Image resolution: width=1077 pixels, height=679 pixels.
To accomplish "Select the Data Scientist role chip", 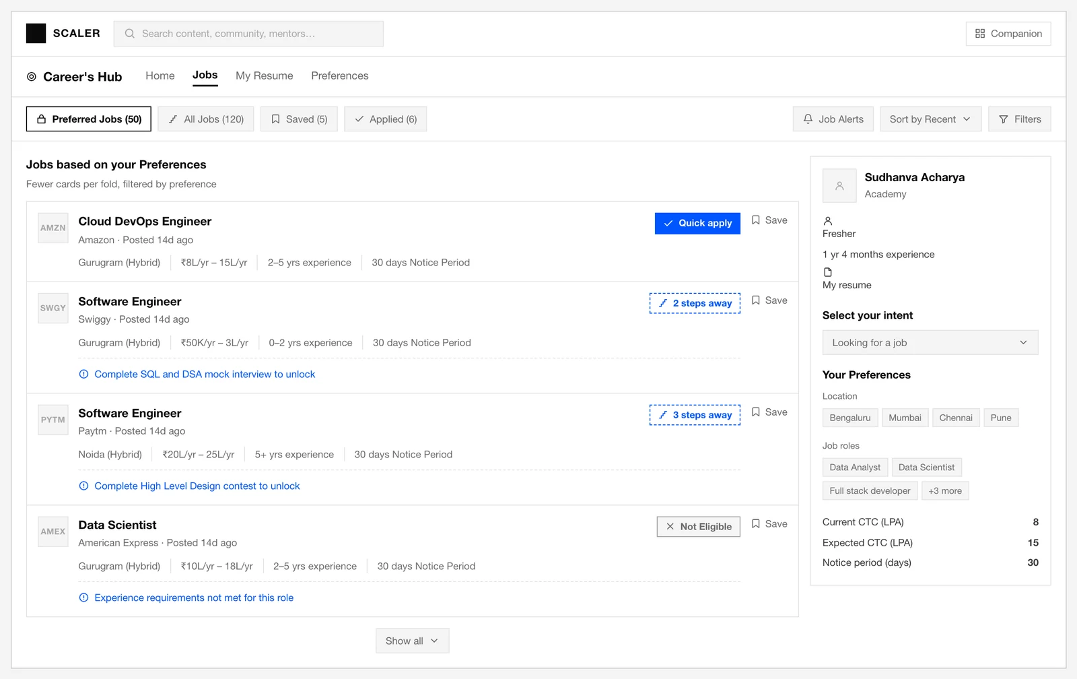I will tap(926, 467).
